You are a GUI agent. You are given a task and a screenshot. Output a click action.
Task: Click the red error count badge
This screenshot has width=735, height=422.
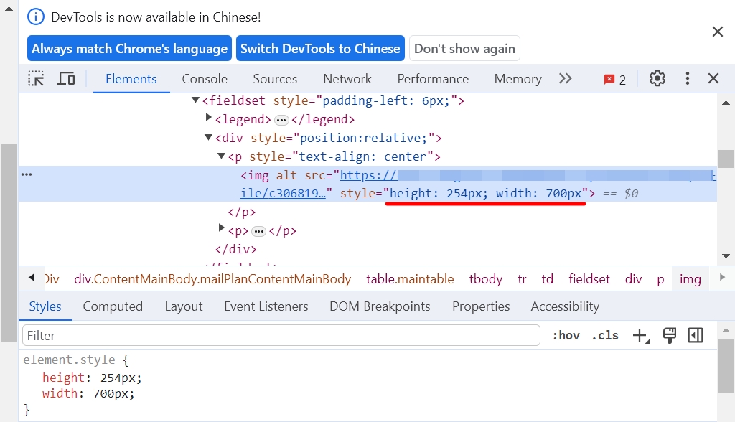[614, 80]
